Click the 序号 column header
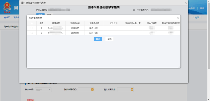The height and width of the screenshot is (101, 210). (41, 23)
